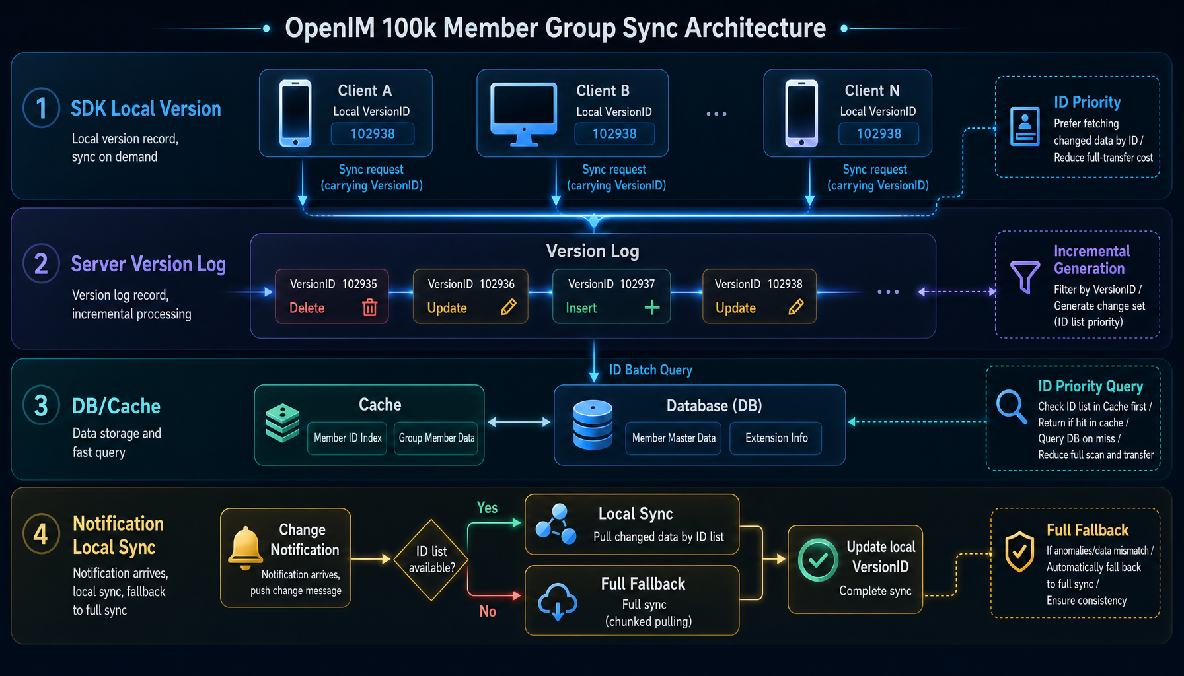
Task: Click the pencil icon in VersionID 102936 Update
Action: click(x=508, y=307)
